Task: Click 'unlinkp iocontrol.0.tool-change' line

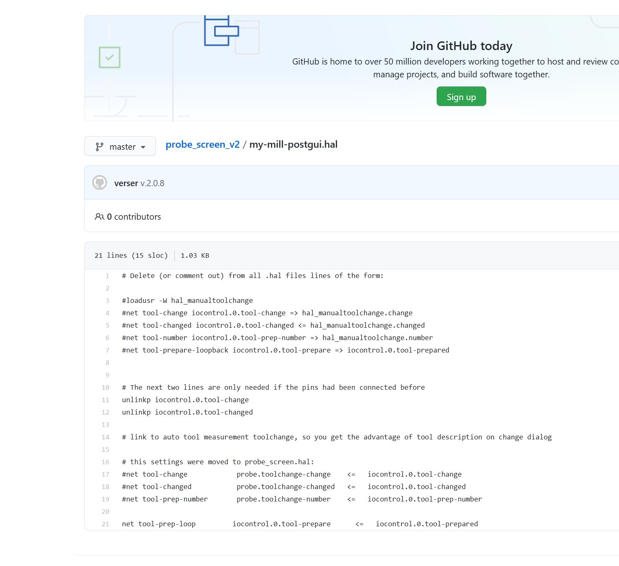Action: pos(185,400)
